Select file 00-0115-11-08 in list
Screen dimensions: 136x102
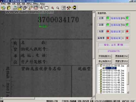(113, 66)
